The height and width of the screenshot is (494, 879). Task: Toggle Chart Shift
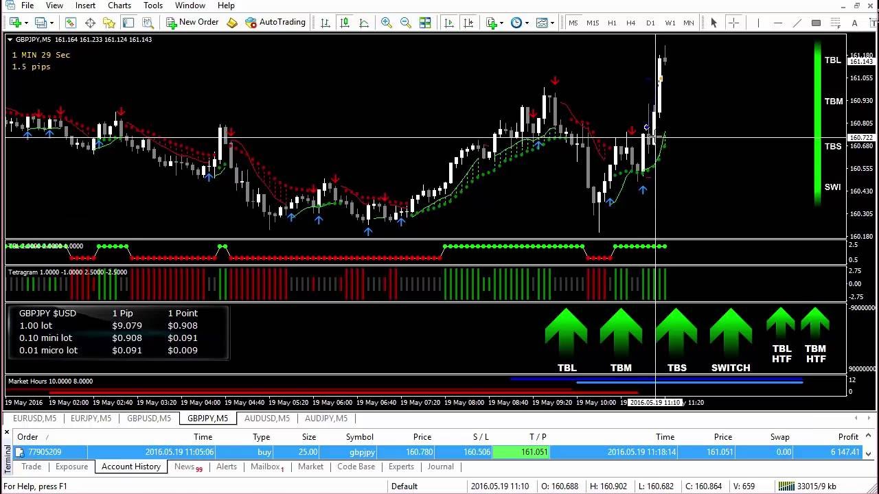tap(468, 23)
